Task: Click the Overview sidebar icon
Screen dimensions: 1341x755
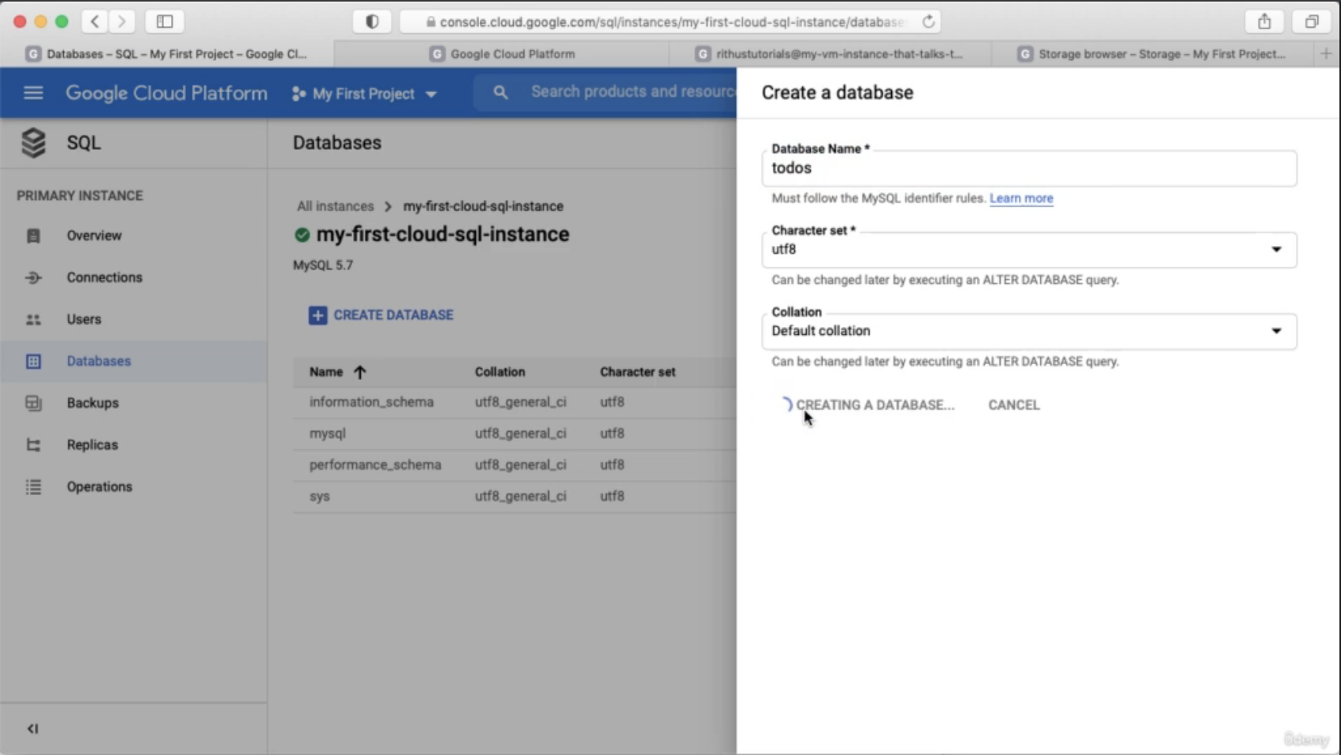Action: [x=33, y=236]
